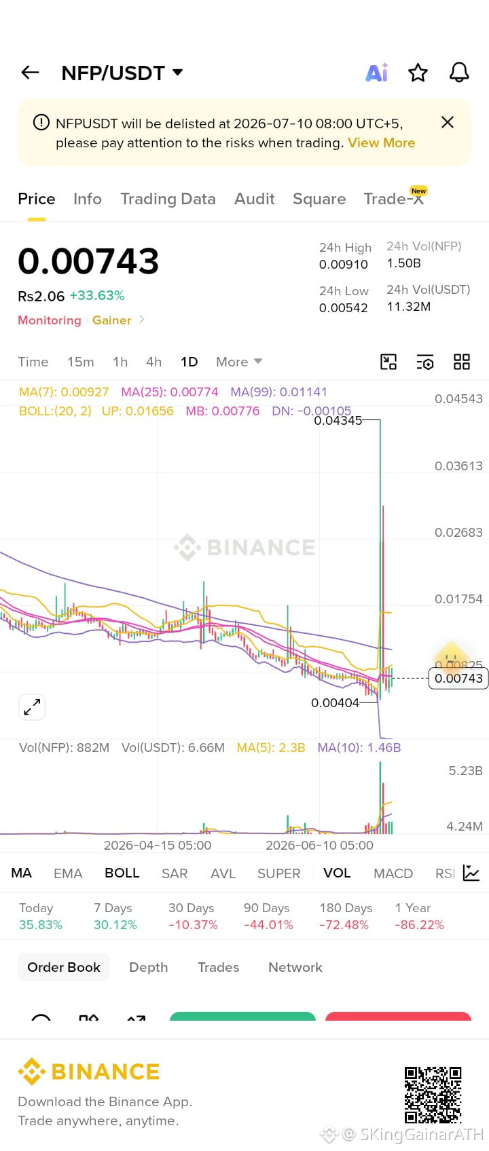Open the Gainer tag
This screenshot has width=489, height=1151.
pyautogui.click(x=112, y=320)
